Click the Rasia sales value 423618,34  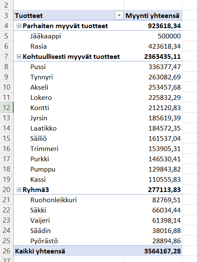pos(153,46)
